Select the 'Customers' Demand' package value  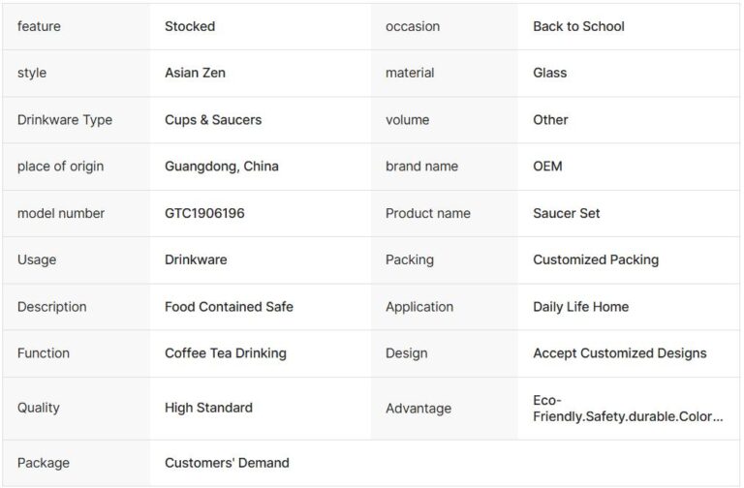coord(227,463)
